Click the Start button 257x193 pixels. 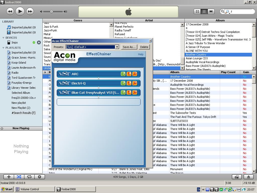click(7, 189)
